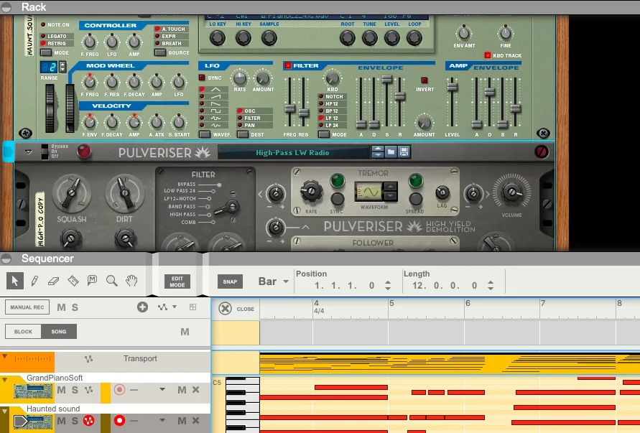Viewport: 640px width, 433px height.
Task: Select the Magnifying glass tool
Action: point(112,281)
